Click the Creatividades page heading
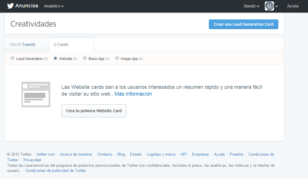 (33, 24)
